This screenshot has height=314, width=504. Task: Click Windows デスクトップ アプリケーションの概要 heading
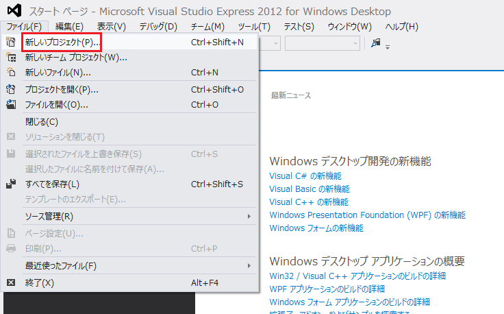pos(367,261)
